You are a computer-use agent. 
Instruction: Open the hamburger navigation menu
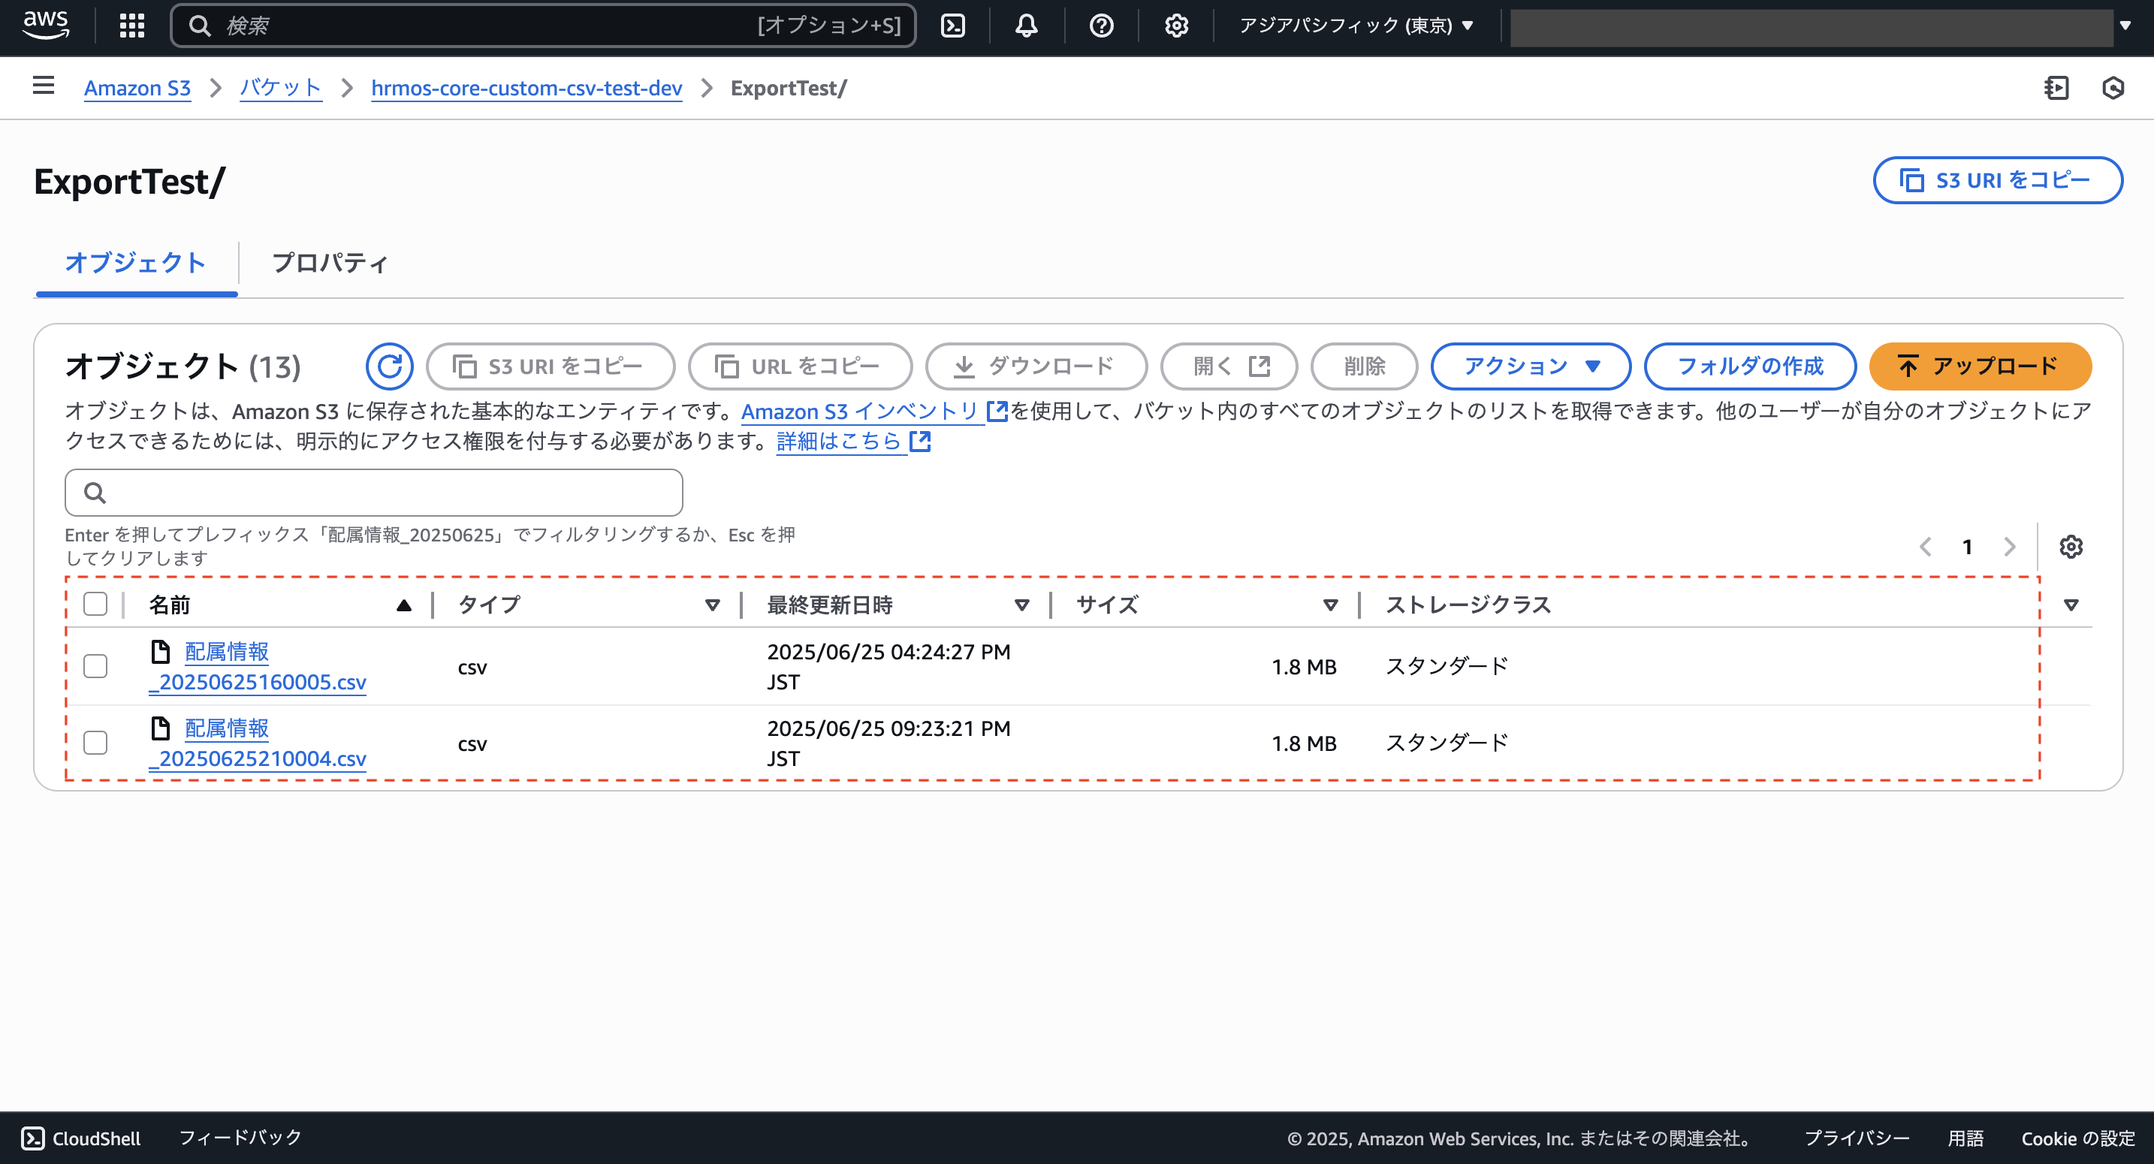click(x=43, y=87)
